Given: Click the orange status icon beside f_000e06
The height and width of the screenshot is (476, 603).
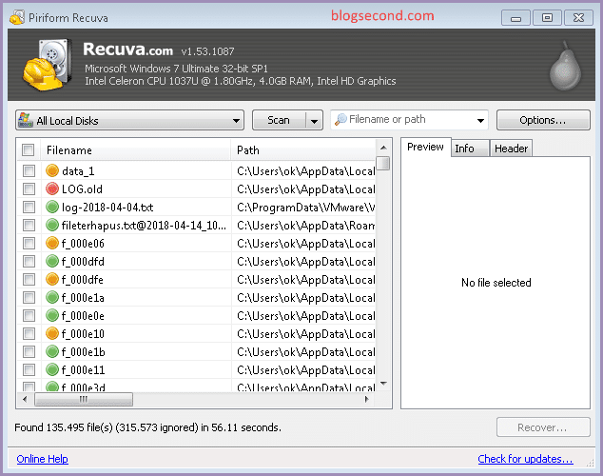Looking at the screenshot, I should click(52, 243).
